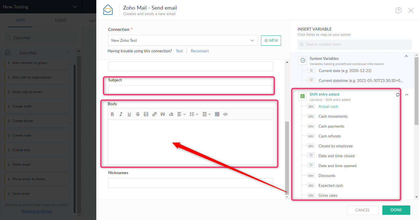Viewport: 419px width, 220px height.
Task: Open the HTML code view
Action: click(225, 114)
